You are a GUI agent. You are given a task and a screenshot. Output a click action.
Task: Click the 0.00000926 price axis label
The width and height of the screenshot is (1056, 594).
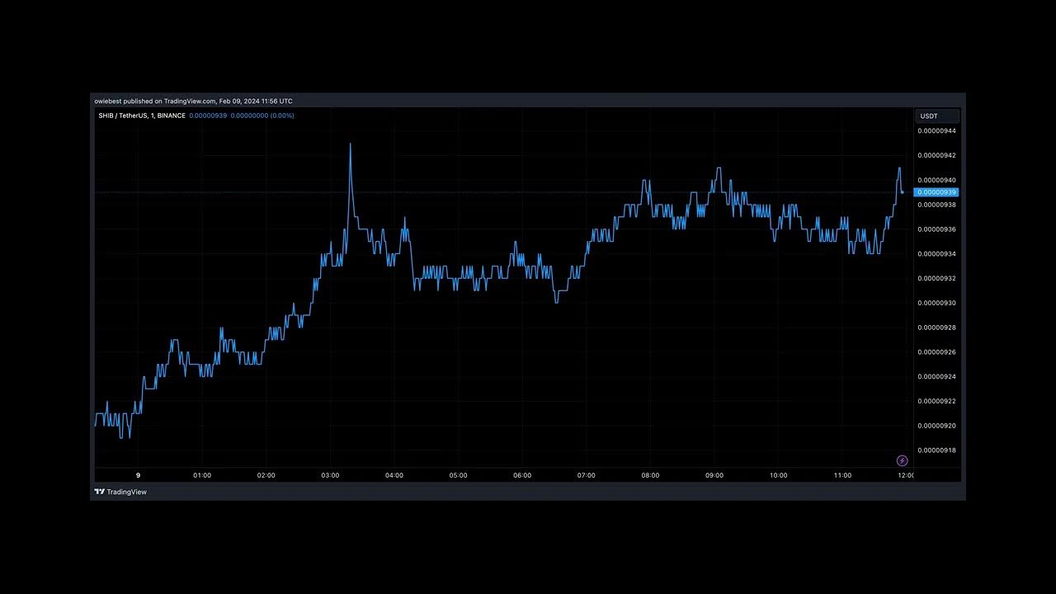point(936,352)
